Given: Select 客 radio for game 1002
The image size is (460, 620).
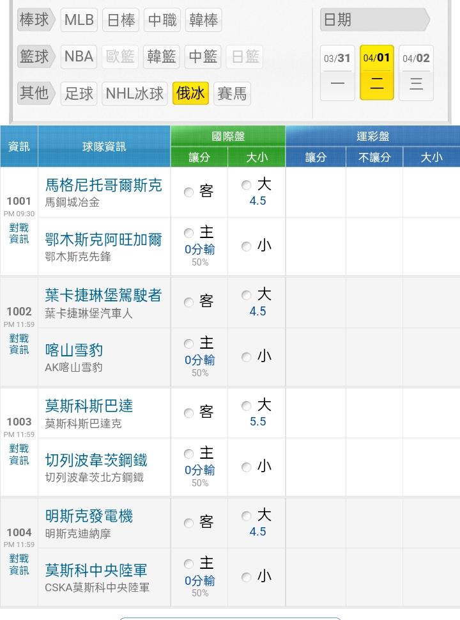Looking at the screenshot, I should coord(188,303).
